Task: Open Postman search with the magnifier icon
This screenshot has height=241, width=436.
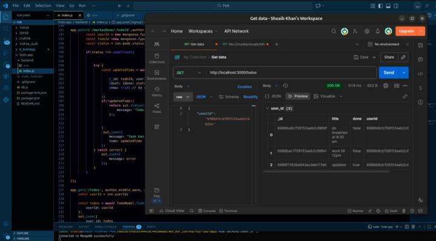Action: (334, 31)
